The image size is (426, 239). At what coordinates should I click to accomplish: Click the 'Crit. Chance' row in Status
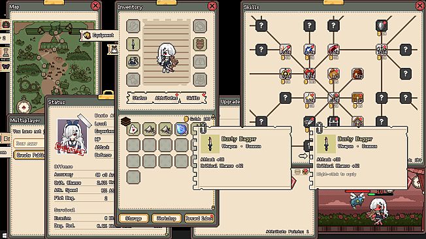coord(84,182)
